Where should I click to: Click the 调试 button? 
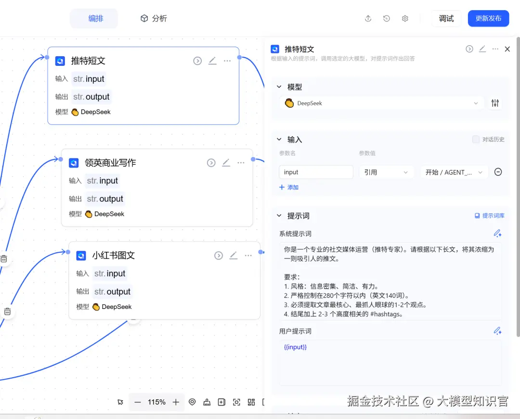point(446,19)
